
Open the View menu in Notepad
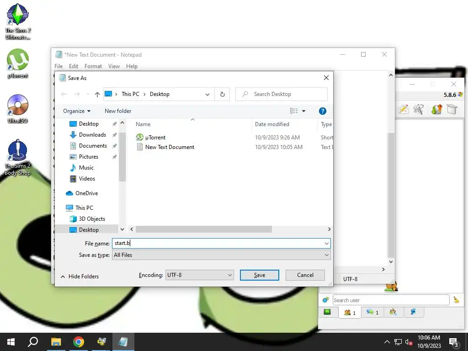[x=114, y=66]
